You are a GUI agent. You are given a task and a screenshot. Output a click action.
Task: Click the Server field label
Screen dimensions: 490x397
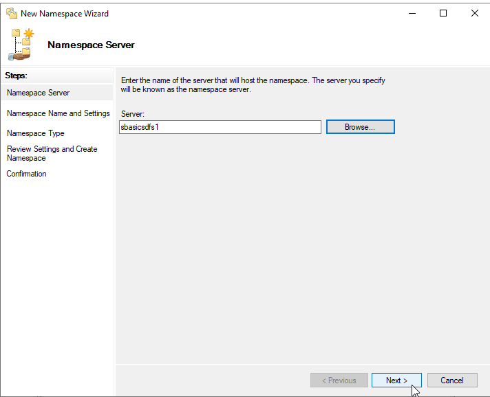133,114
